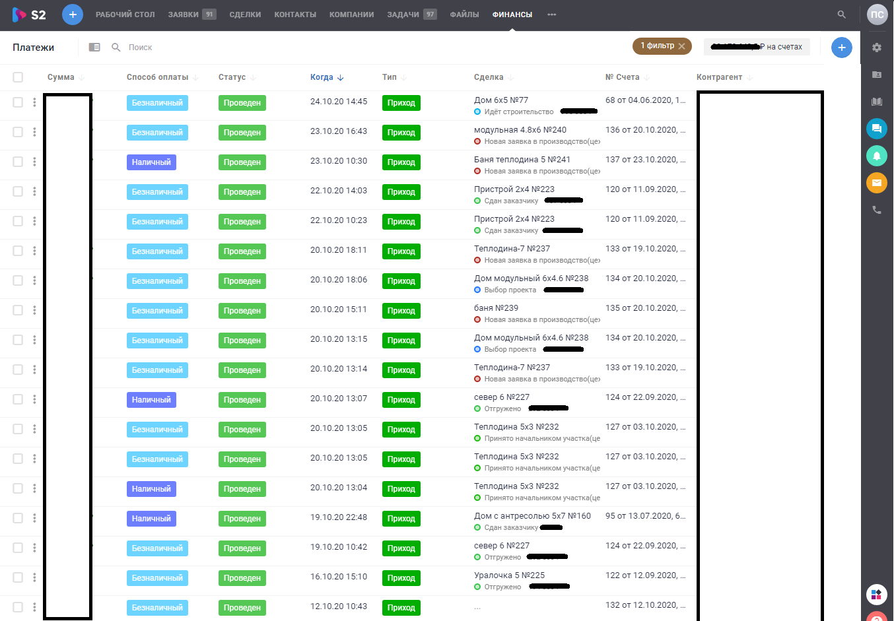Add a new payment with blue plus button
This screenshot has width=894, height=621.
(x=841, y=48)
